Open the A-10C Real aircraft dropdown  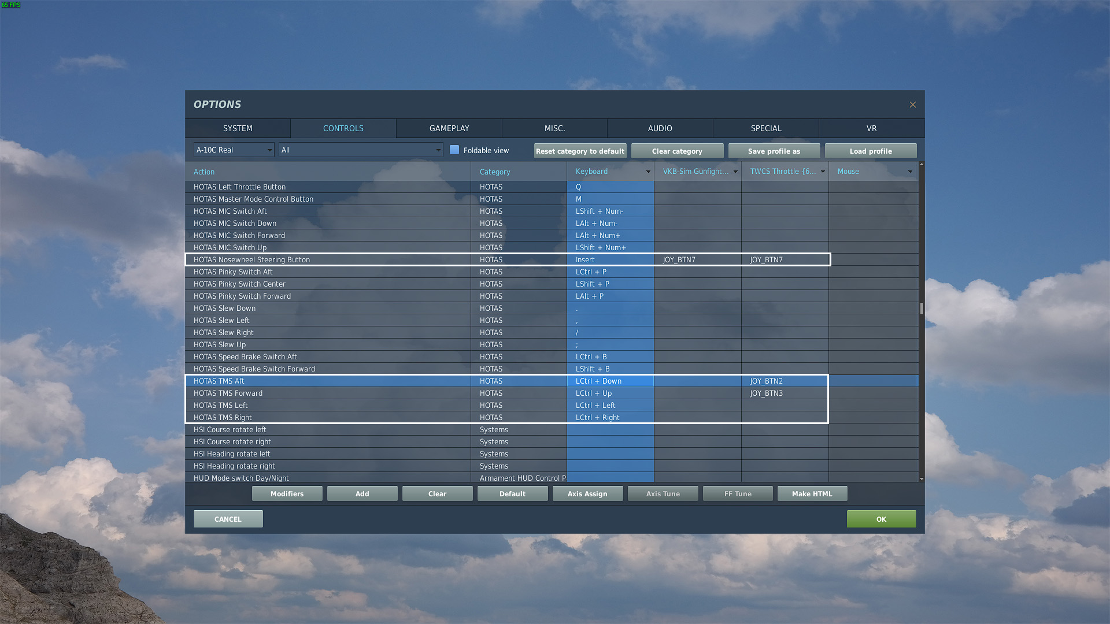coord(234,150)
